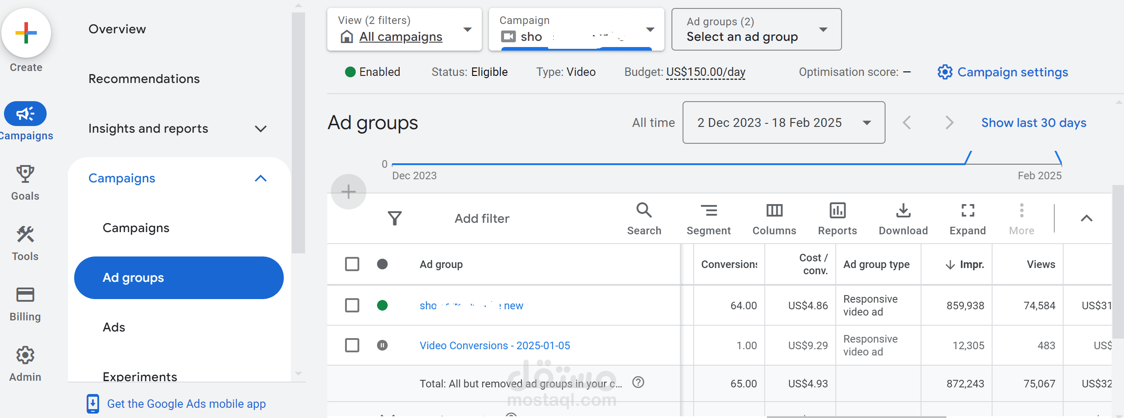
Task: Open the Select an ad group dropdown
Action: [x=757, y=29]
